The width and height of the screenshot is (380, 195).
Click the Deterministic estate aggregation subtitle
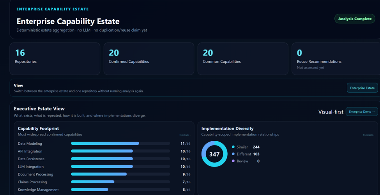(x=82, y=30)
